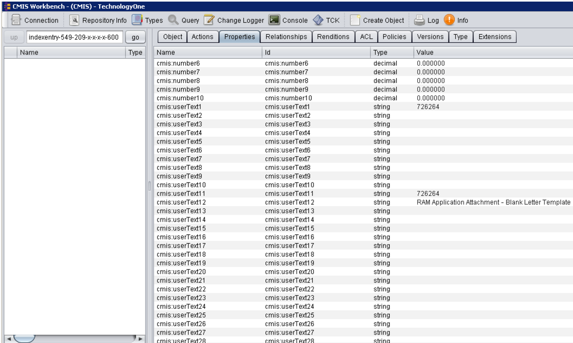
Task: Click the string type of cmis:userText9
Action: click(x=381, y=176)
